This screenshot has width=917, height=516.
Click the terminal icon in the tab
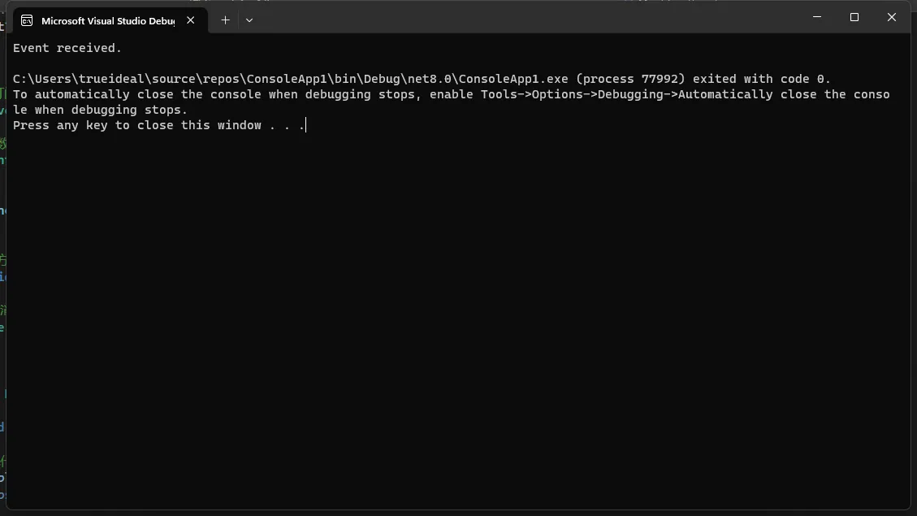27,20
